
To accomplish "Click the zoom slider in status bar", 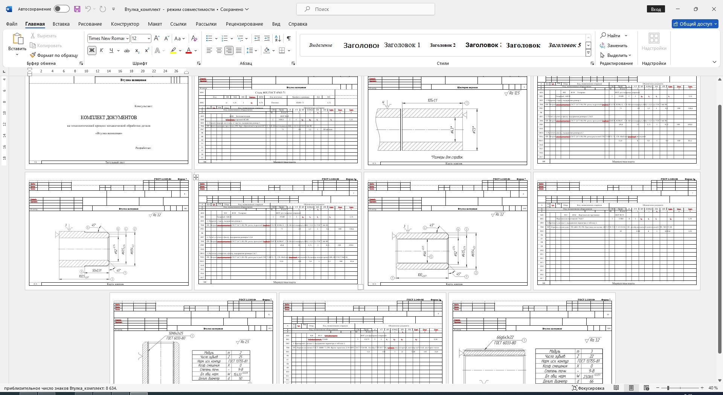I will [x=668, y=388].
